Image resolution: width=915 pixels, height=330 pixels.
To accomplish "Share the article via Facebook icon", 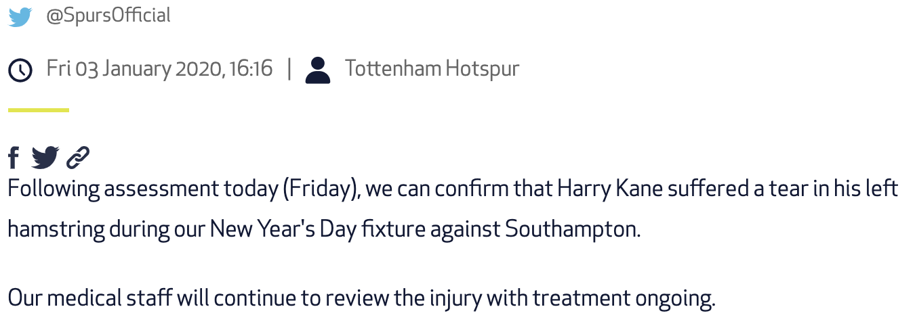I will [14, 158].
